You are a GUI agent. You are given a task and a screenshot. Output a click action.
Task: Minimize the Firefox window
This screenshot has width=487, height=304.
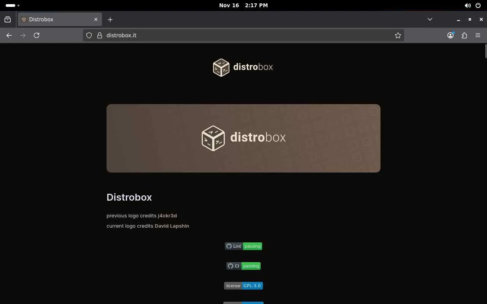(458, 19)
